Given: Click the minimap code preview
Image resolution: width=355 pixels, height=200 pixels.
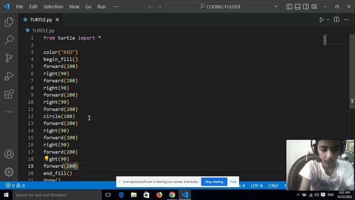Looking at the screenshot, I should click(x=325, y=40).
